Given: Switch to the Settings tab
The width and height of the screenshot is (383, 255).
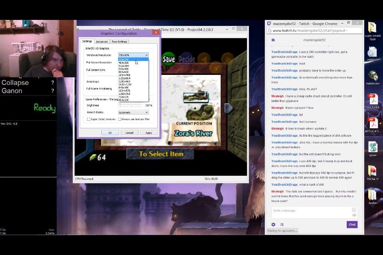Looking at the screenshot, I should pos(87,41).
